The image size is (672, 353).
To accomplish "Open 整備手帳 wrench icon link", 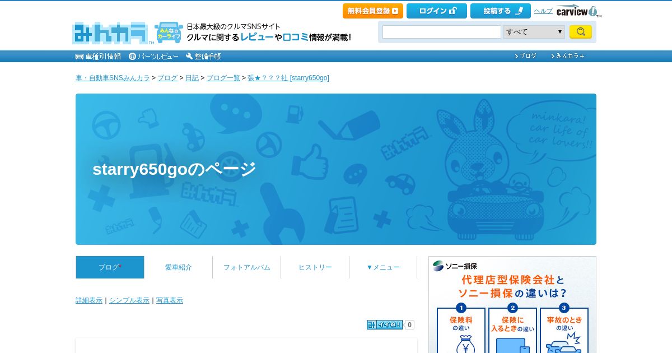I will pos(203,56).
